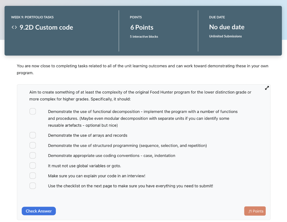Click the code brackets icon beside the title
The height and width of the screenshot is (222, 287).
click(14, 27)
